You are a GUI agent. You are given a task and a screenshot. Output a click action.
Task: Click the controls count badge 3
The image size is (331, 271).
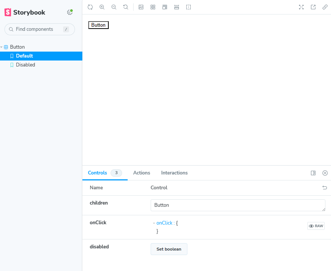click(116, 173)
